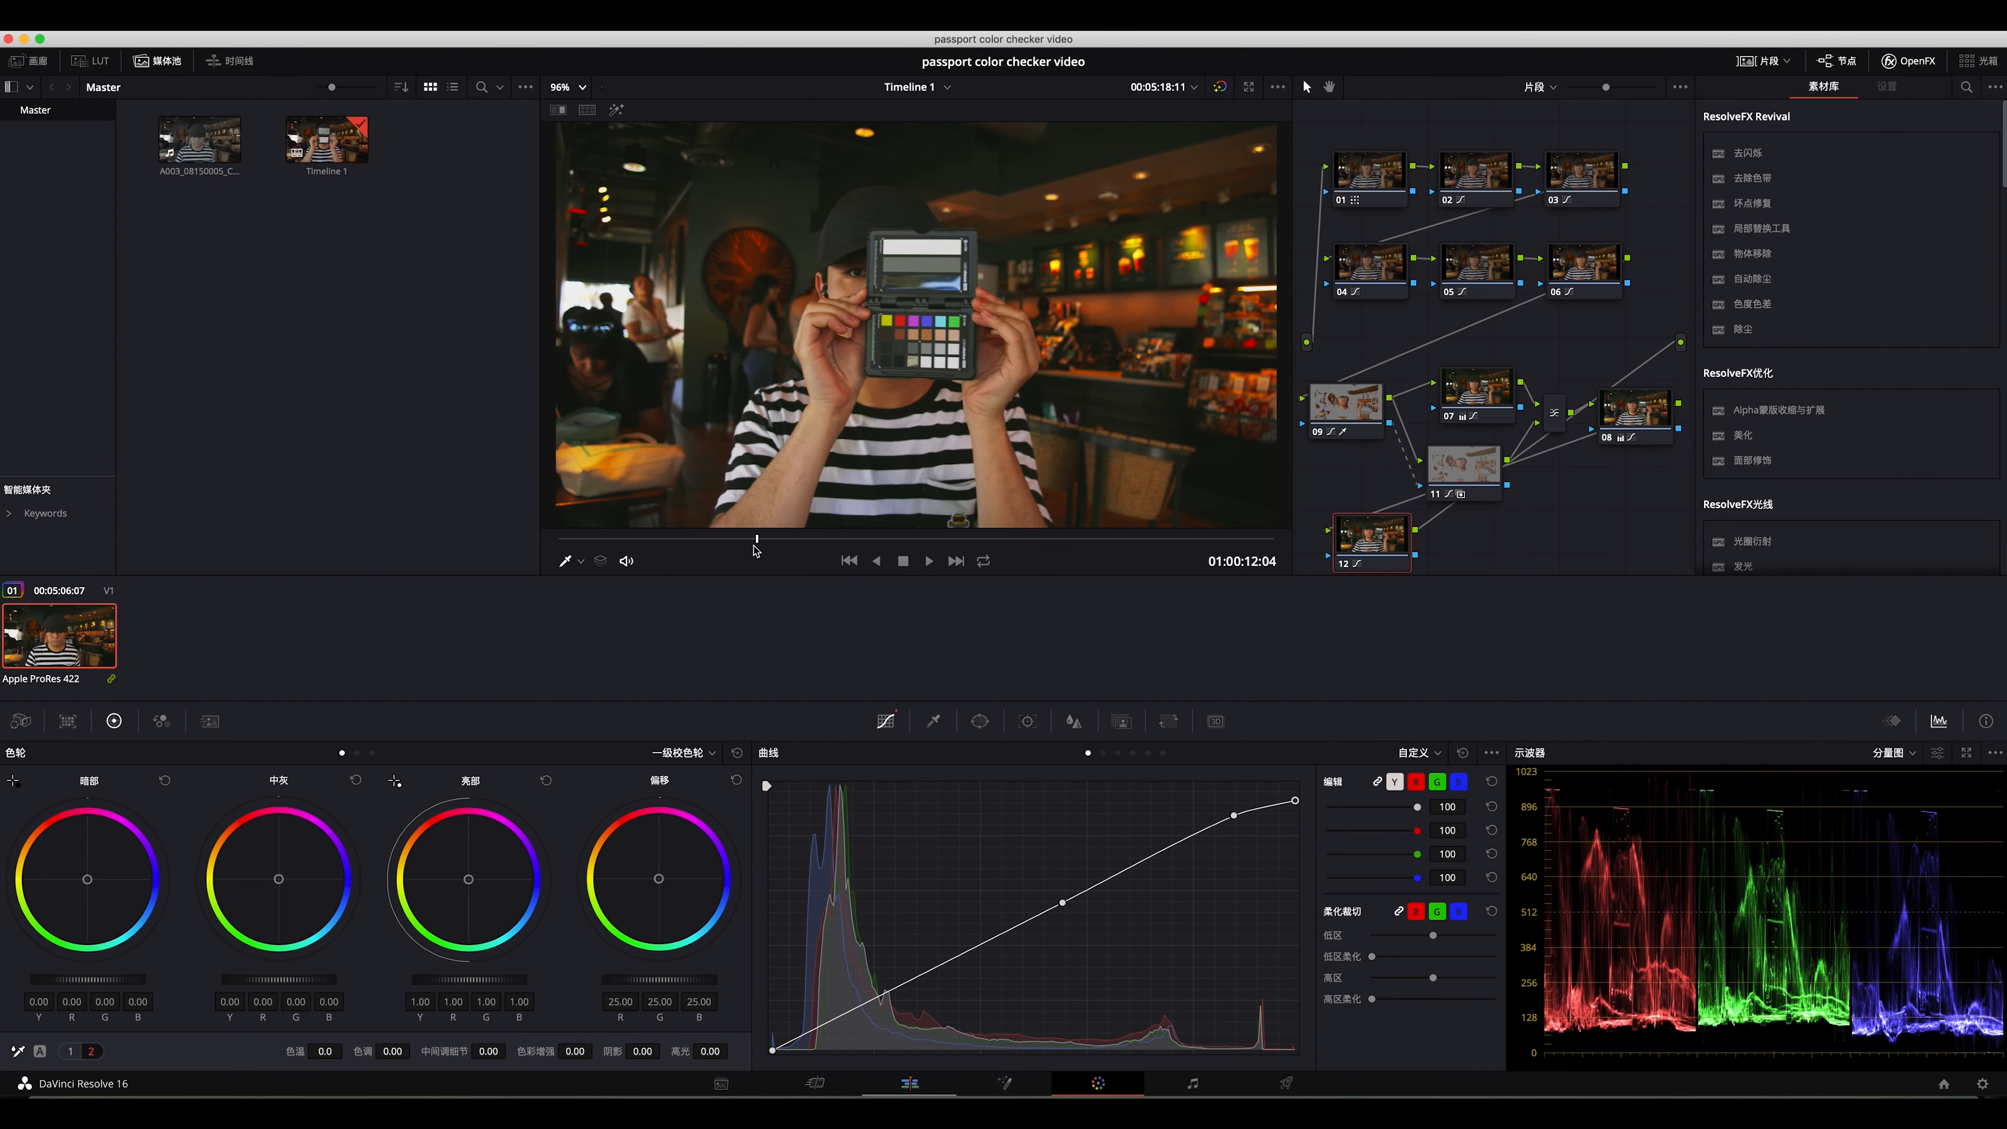Image resolution: width=2007 pixels, height=1129 pixels.
Task: Open the Scopes panel icon
Action: tap(1939, 721)
